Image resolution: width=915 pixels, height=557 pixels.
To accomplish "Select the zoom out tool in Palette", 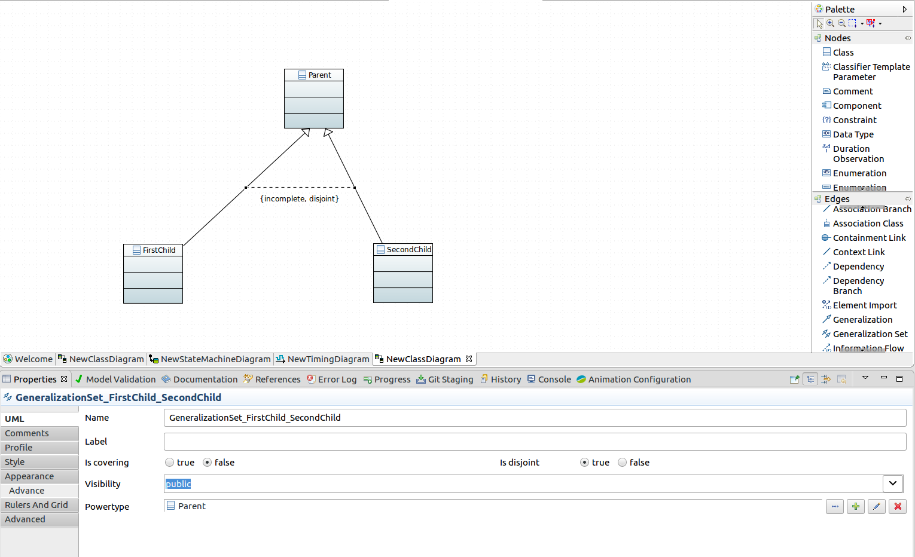I will [x=841, y=23].
